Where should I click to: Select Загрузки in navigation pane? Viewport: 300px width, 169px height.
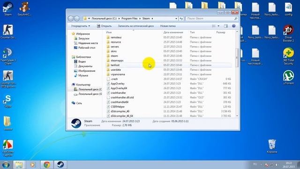(x=82, y=38)
